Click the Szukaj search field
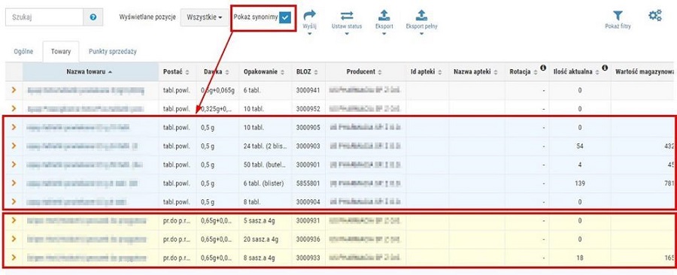 [x=44, y=17]
